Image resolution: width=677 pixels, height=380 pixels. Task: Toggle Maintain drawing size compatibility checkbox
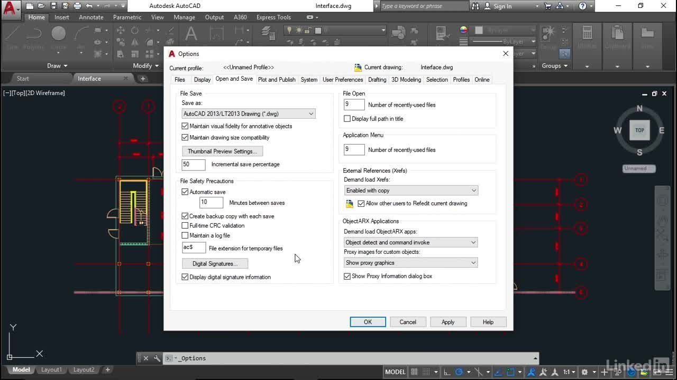point(185,137)
